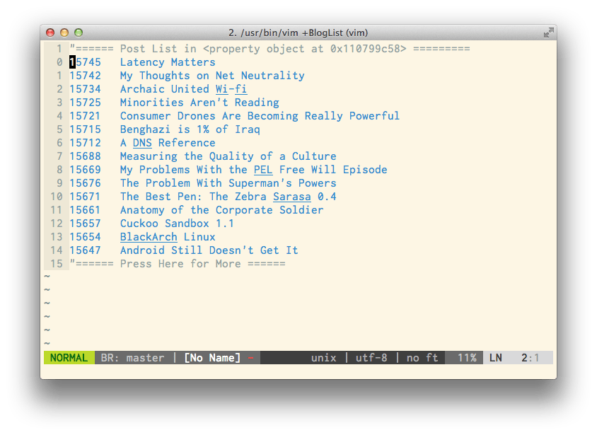597x435 pixels.
Task: Click post ID 15745
Action: (x=86, y=62)
